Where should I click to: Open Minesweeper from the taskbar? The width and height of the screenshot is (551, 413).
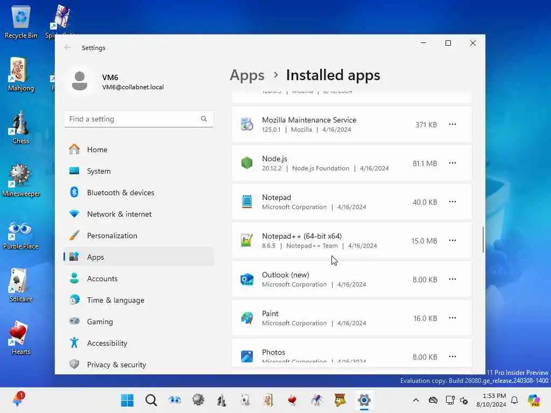coord(198,400)
